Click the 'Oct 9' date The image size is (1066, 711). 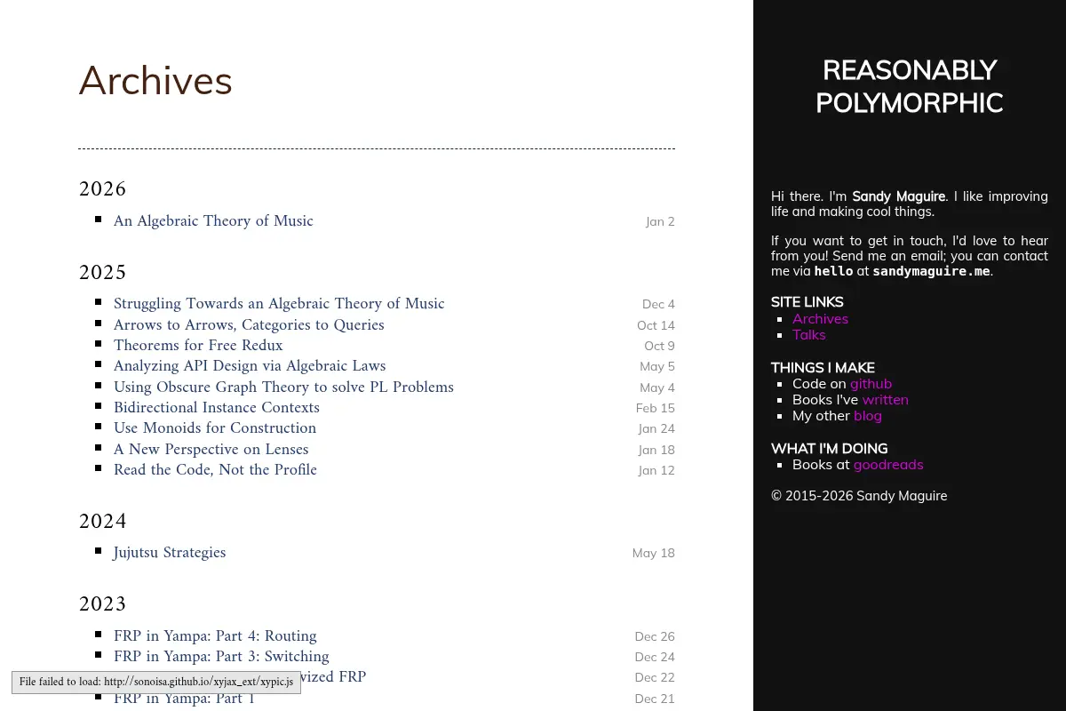point(659,346)
